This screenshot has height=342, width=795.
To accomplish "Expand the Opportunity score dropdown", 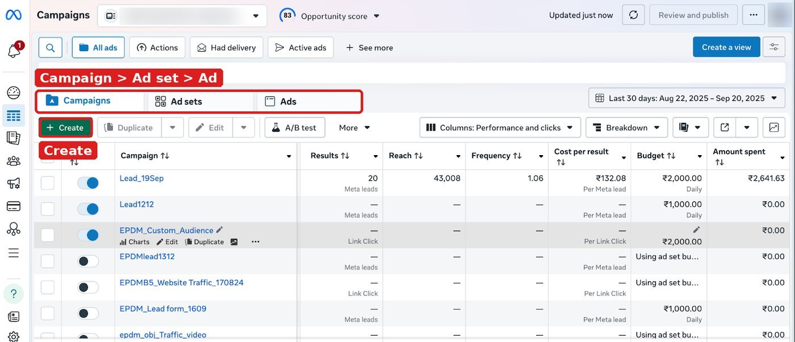I will click(x=376, y=16).
